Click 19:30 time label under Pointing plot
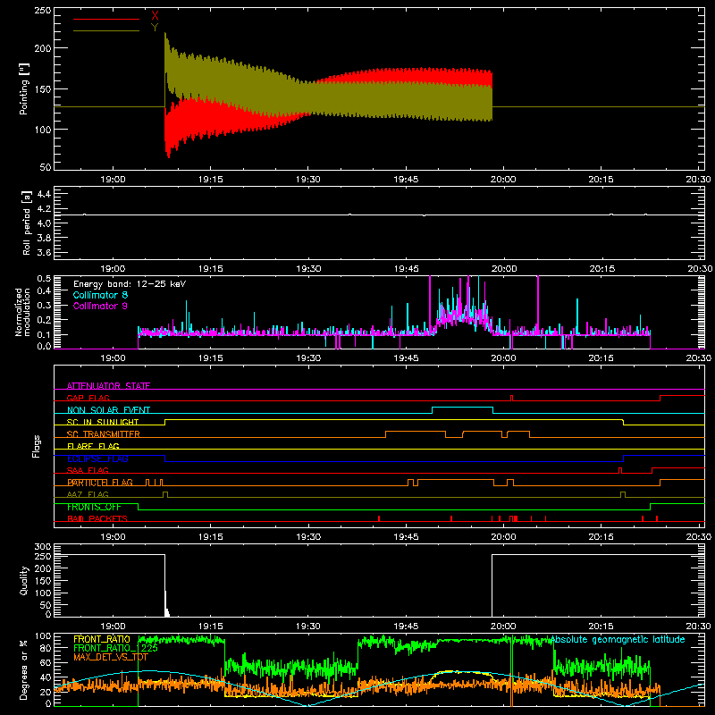The height and width of the screenshot is (715, 715). coord(308,180)
